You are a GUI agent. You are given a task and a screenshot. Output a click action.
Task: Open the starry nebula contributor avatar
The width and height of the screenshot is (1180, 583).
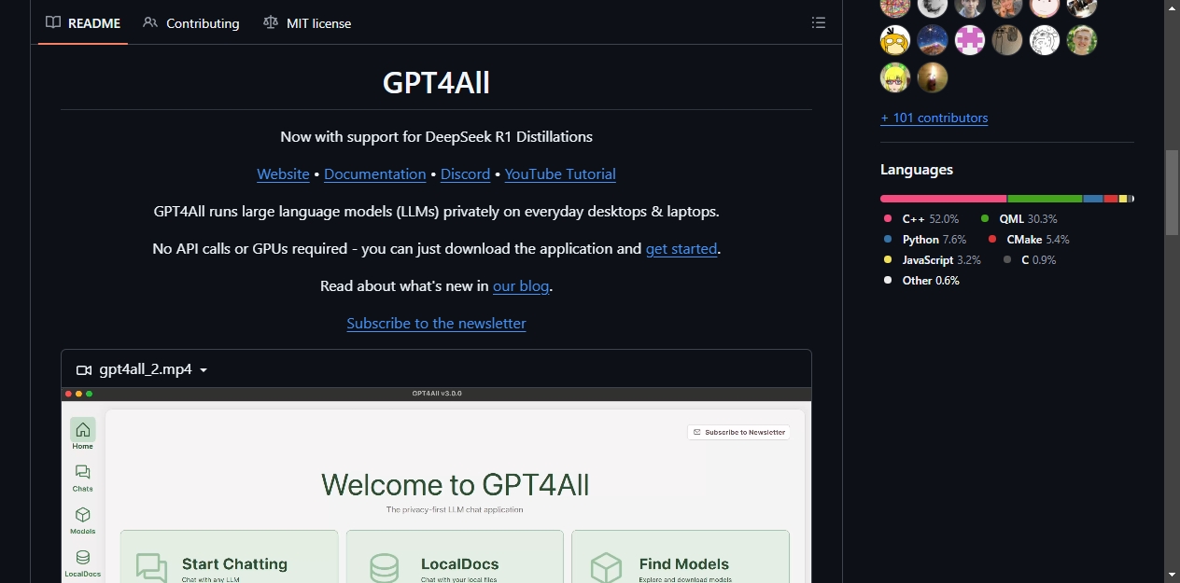933,40
